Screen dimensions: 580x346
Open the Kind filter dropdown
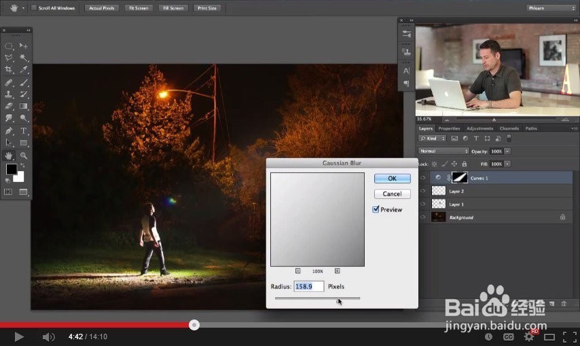point(433,138)
